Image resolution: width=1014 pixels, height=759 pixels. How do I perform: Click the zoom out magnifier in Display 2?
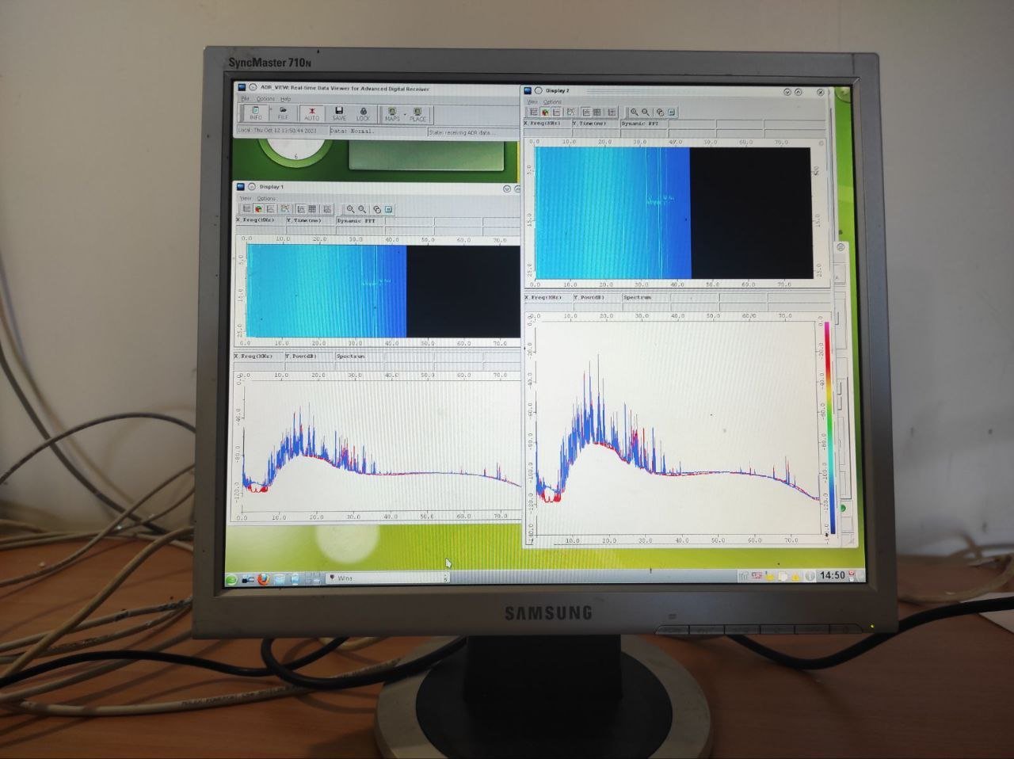tap(646, 113)
